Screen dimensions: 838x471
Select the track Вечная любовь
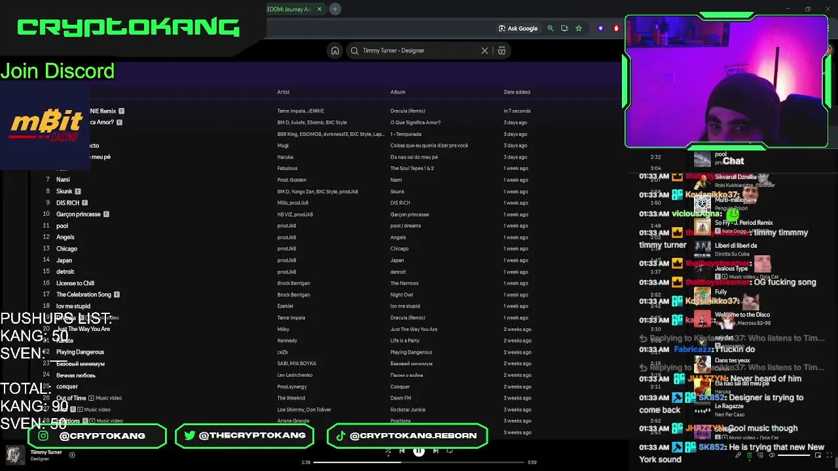point(75,375)
